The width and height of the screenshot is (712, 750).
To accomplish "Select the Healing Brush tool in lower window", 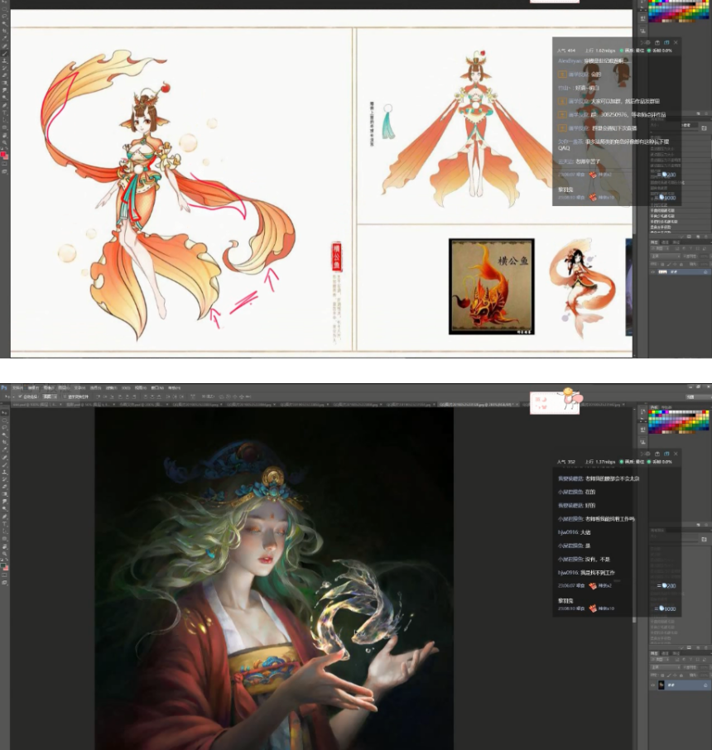I will coord(5,457).
